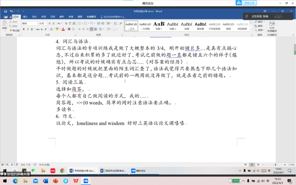Apply the 标题 1 heading style

[158, 26]
